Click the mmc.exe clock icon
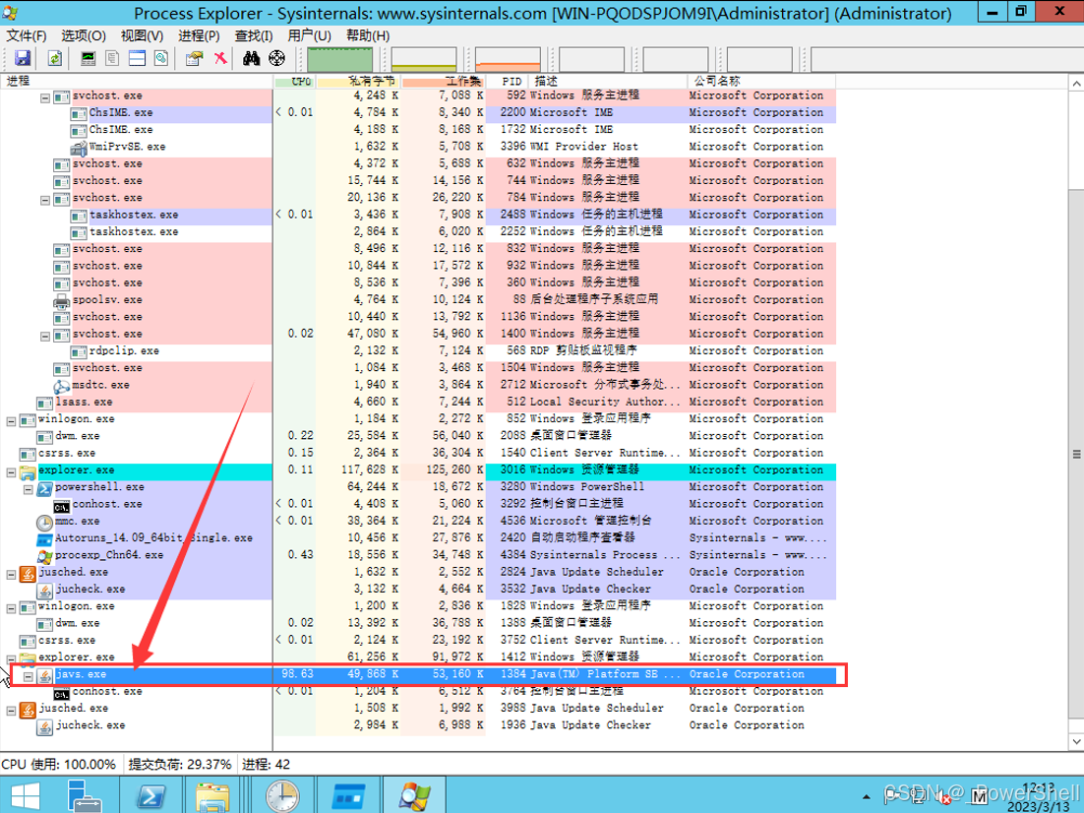 [x=45, y=522]
